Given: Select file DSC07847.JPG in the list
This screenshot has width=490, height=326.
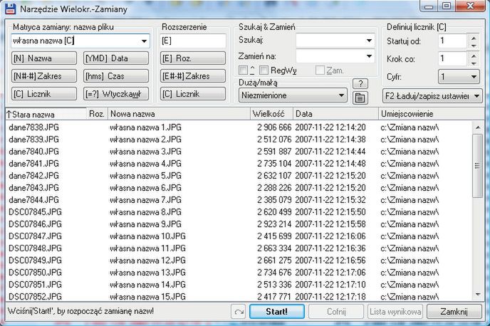Looking at the screenshot, I should (35, 236).
